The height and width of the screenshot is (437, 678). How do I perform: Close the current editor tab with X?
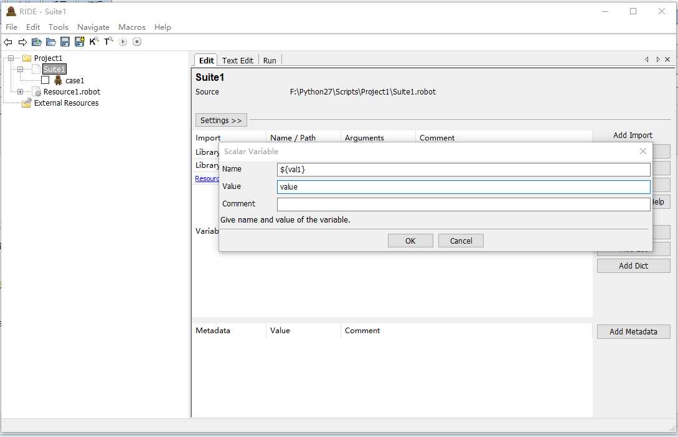click(x=667, y=60)
